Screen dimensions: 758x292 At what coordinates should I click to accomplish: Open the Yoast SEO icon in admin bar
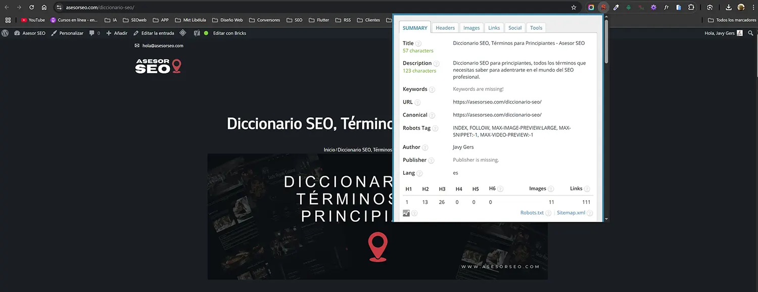197,33
